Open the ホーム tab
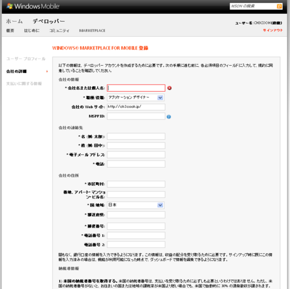This screenshot has height=289, width=290. [14, 21]
